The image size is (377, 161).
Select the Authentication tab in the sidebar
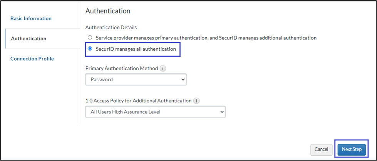28,38
